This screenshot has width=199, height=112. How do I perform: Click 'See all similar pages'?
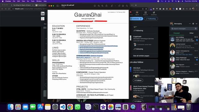[x=141, y=56]
